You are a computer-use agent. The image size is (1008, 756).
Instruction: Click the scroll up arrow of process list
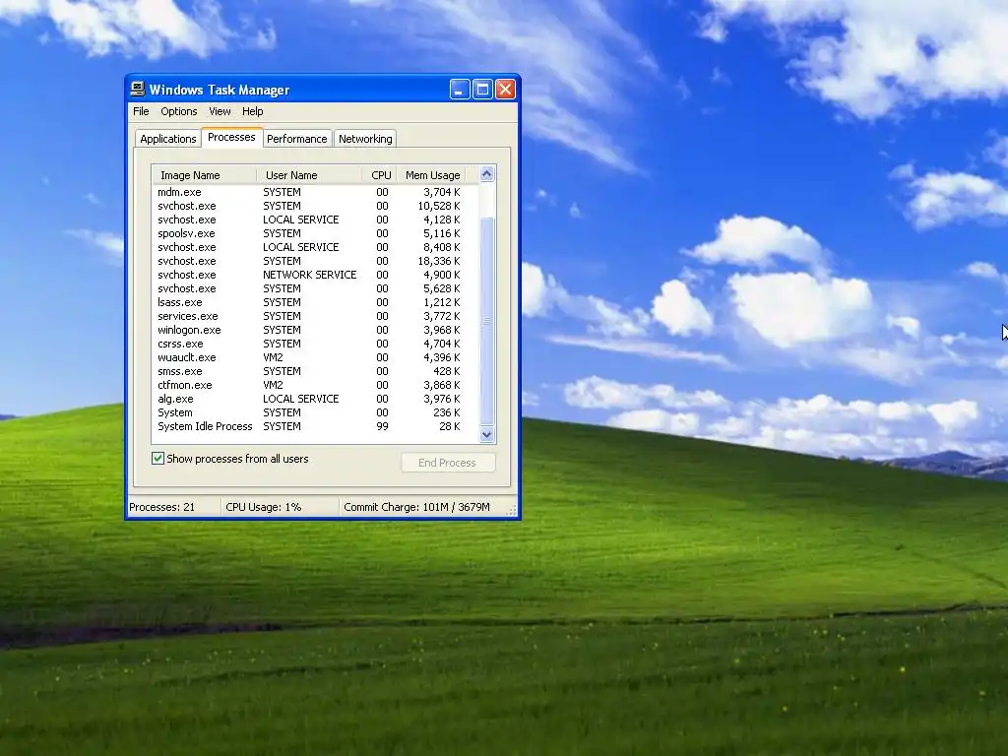486,173
